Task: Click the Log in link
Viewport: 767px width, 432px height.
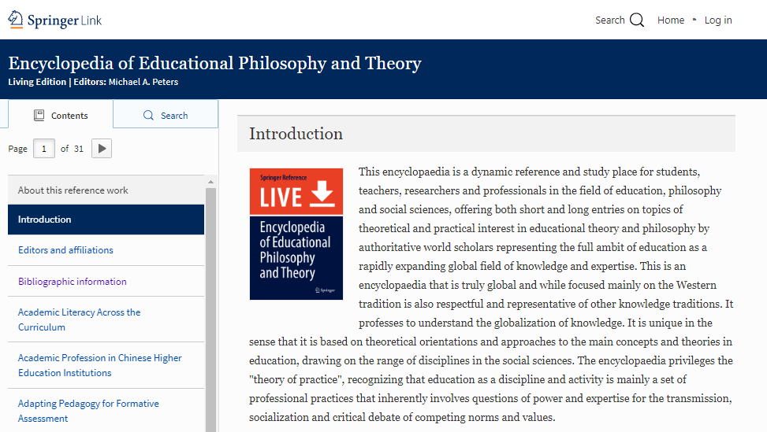Action: click(718, 20)
